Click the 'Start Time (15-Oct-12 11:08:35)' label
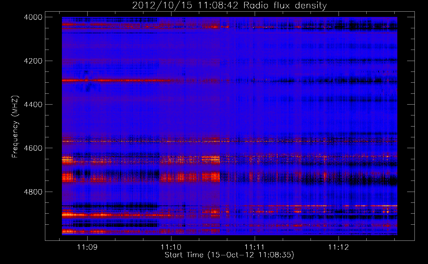The width and height of the screenshot is (428, 264). pyautogui.click(x=229, y=255)
